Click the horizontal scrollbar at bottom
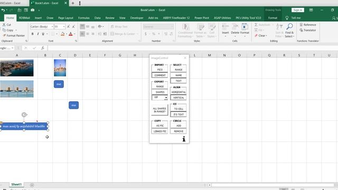 (273, 185)
